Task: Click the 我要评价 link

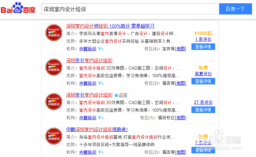Action: click(203, 74)
